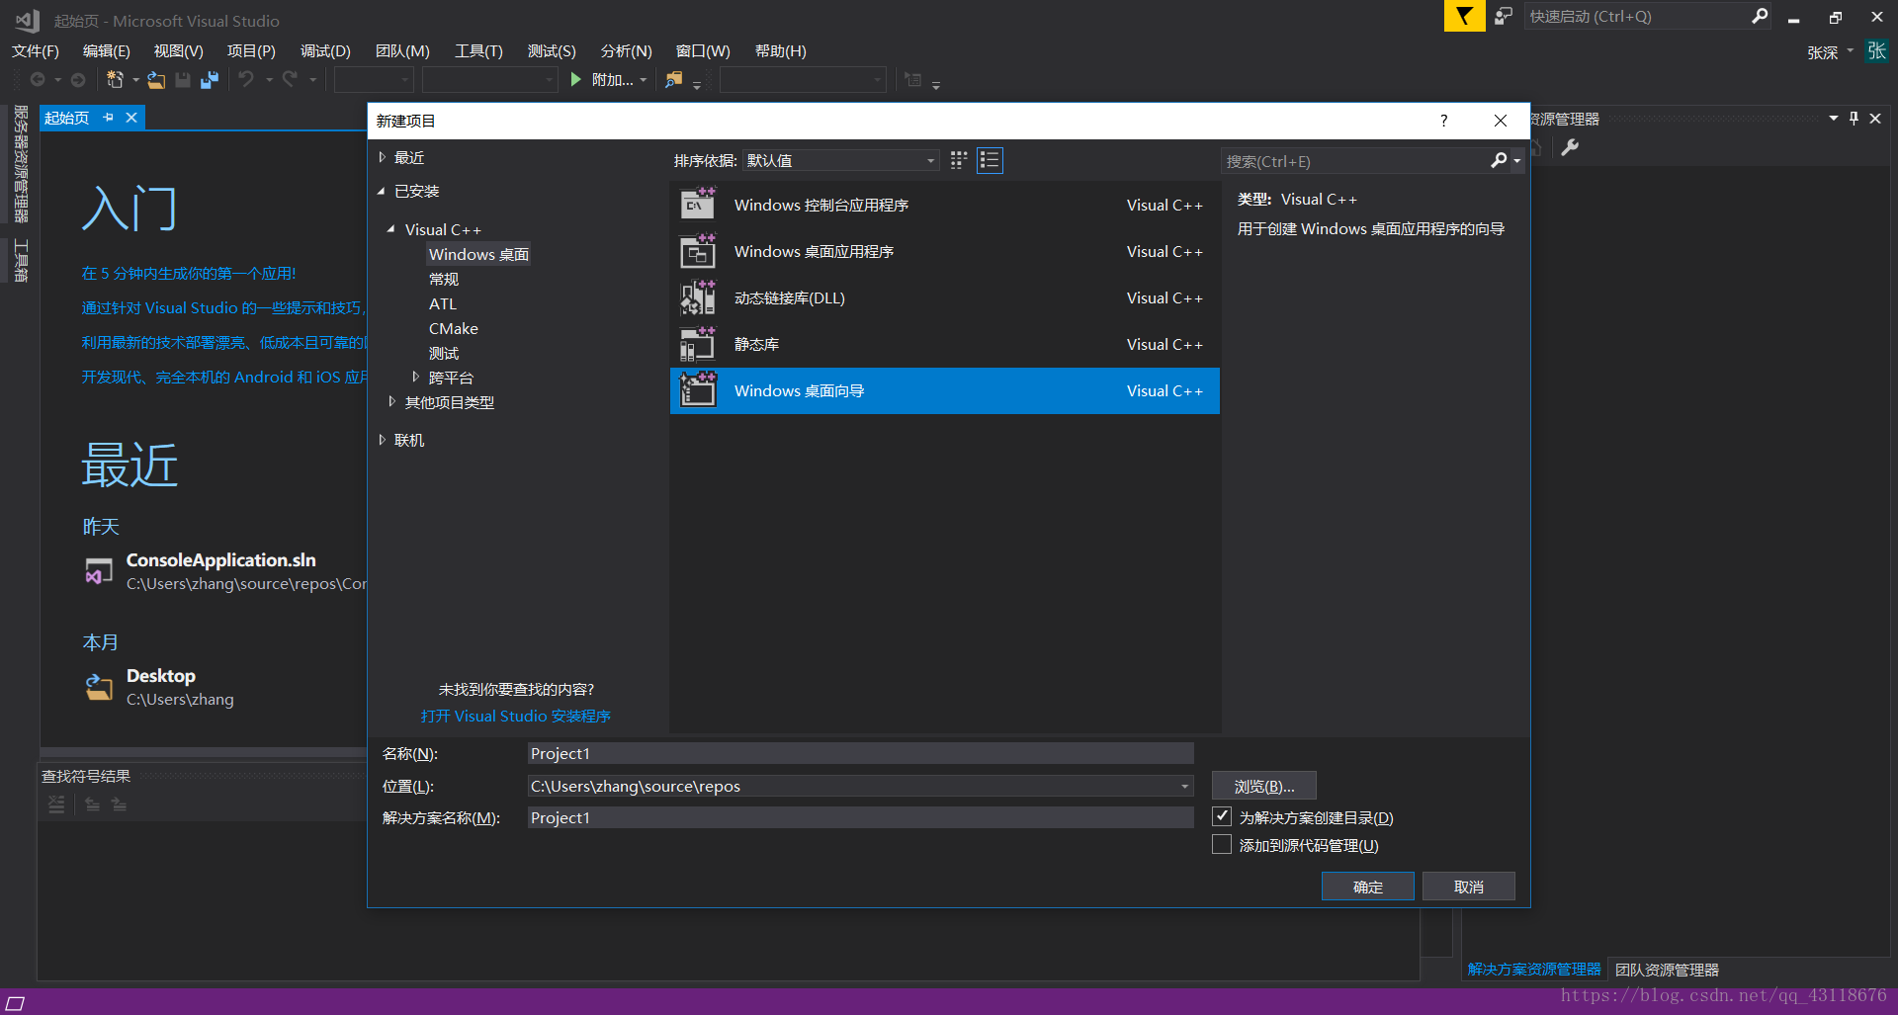This screenshot has height=1015, width=1898.
Task: Collapse the Visual C++ tree node
Action: pos(391,228)
